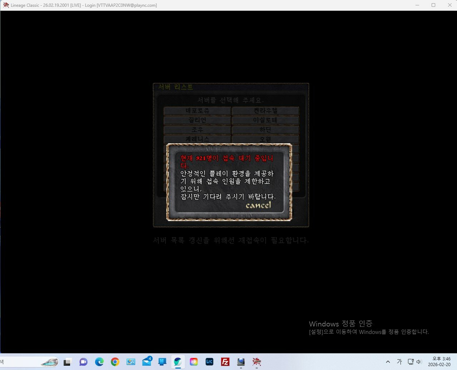This screenshot has width=457, height=370.
Task: Open Task View on the taskbar
Action: click(68, 362)
